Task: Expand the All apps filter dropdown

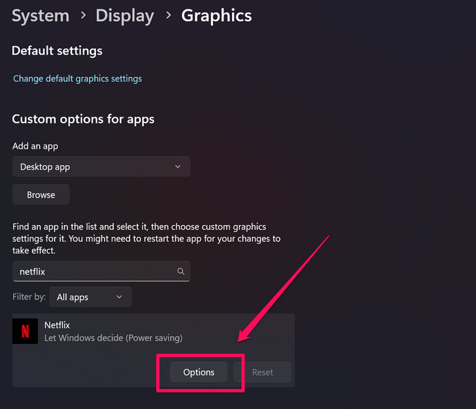Action: click(91, 297)
